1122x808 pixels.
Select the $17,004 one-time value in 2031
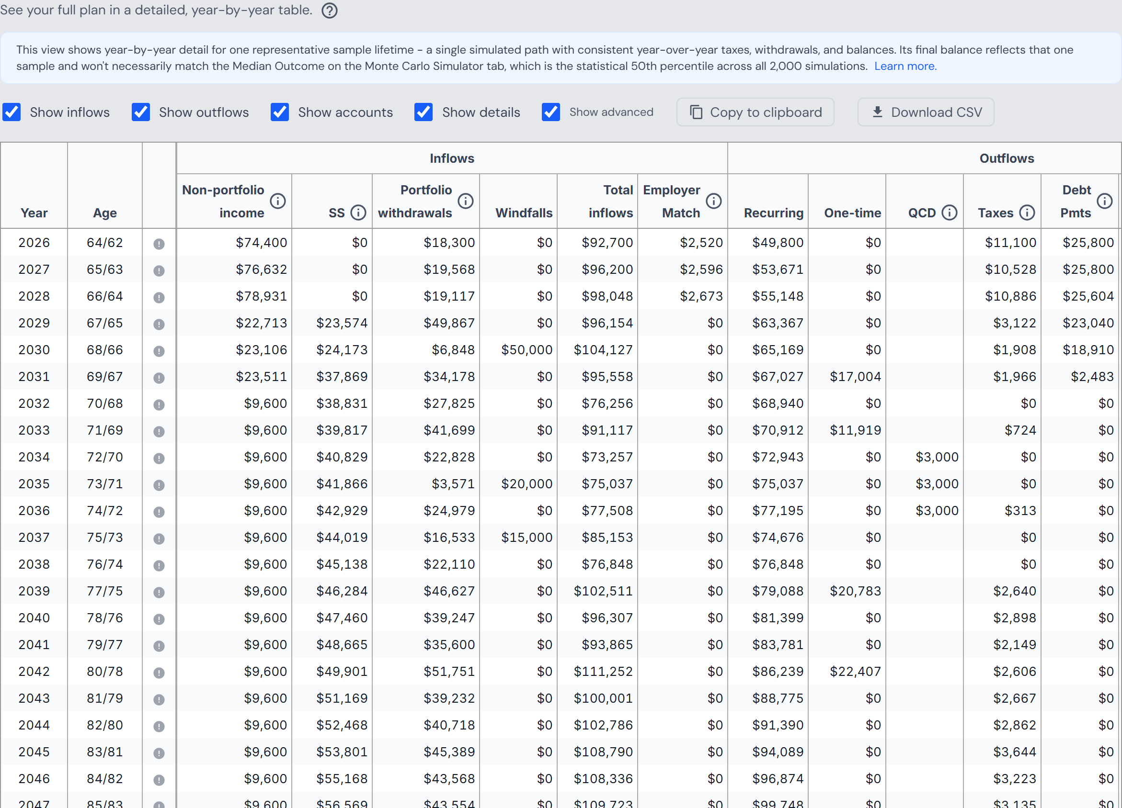[855, 377]
